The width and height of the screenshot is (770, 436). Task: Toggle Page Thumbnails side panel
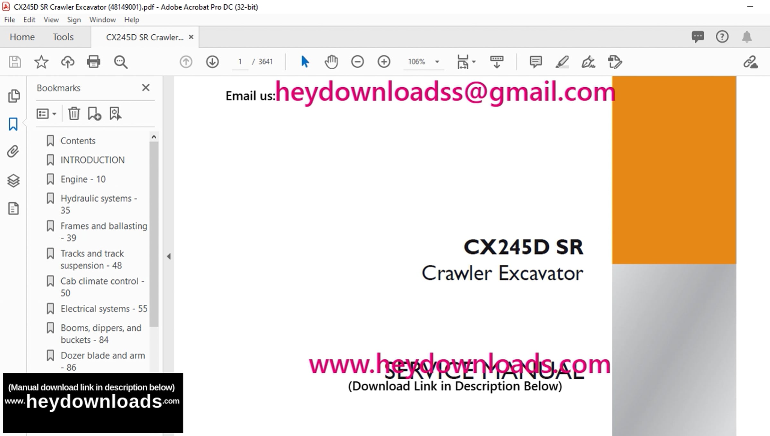coord(13,96)
